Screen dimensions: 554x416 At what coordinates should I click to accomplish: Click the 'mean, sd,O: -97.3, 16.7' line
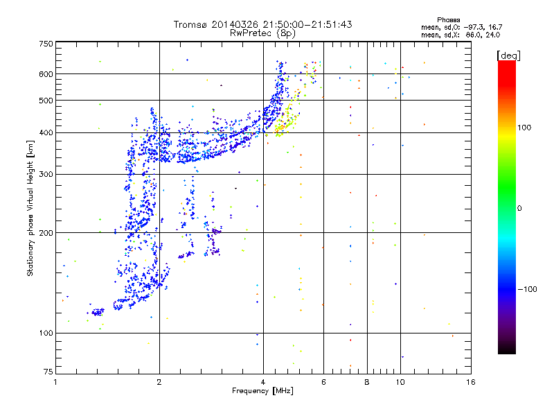(x=461, y=27)
